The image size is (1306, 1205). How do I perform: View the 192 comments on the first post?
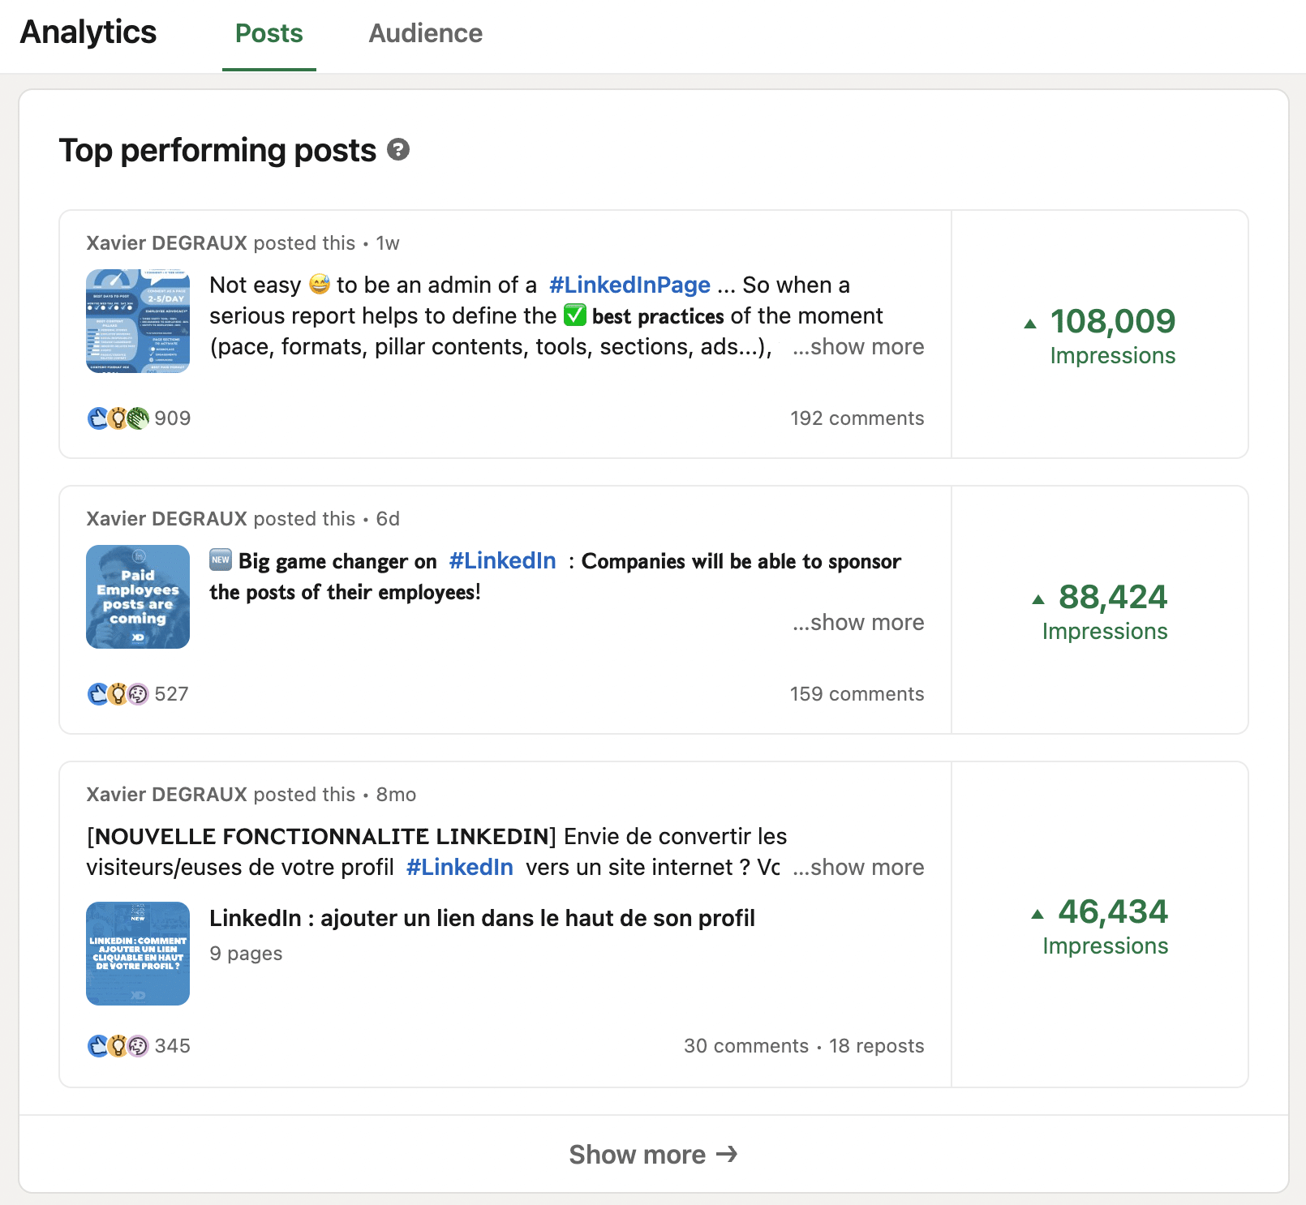pos(857,418)
